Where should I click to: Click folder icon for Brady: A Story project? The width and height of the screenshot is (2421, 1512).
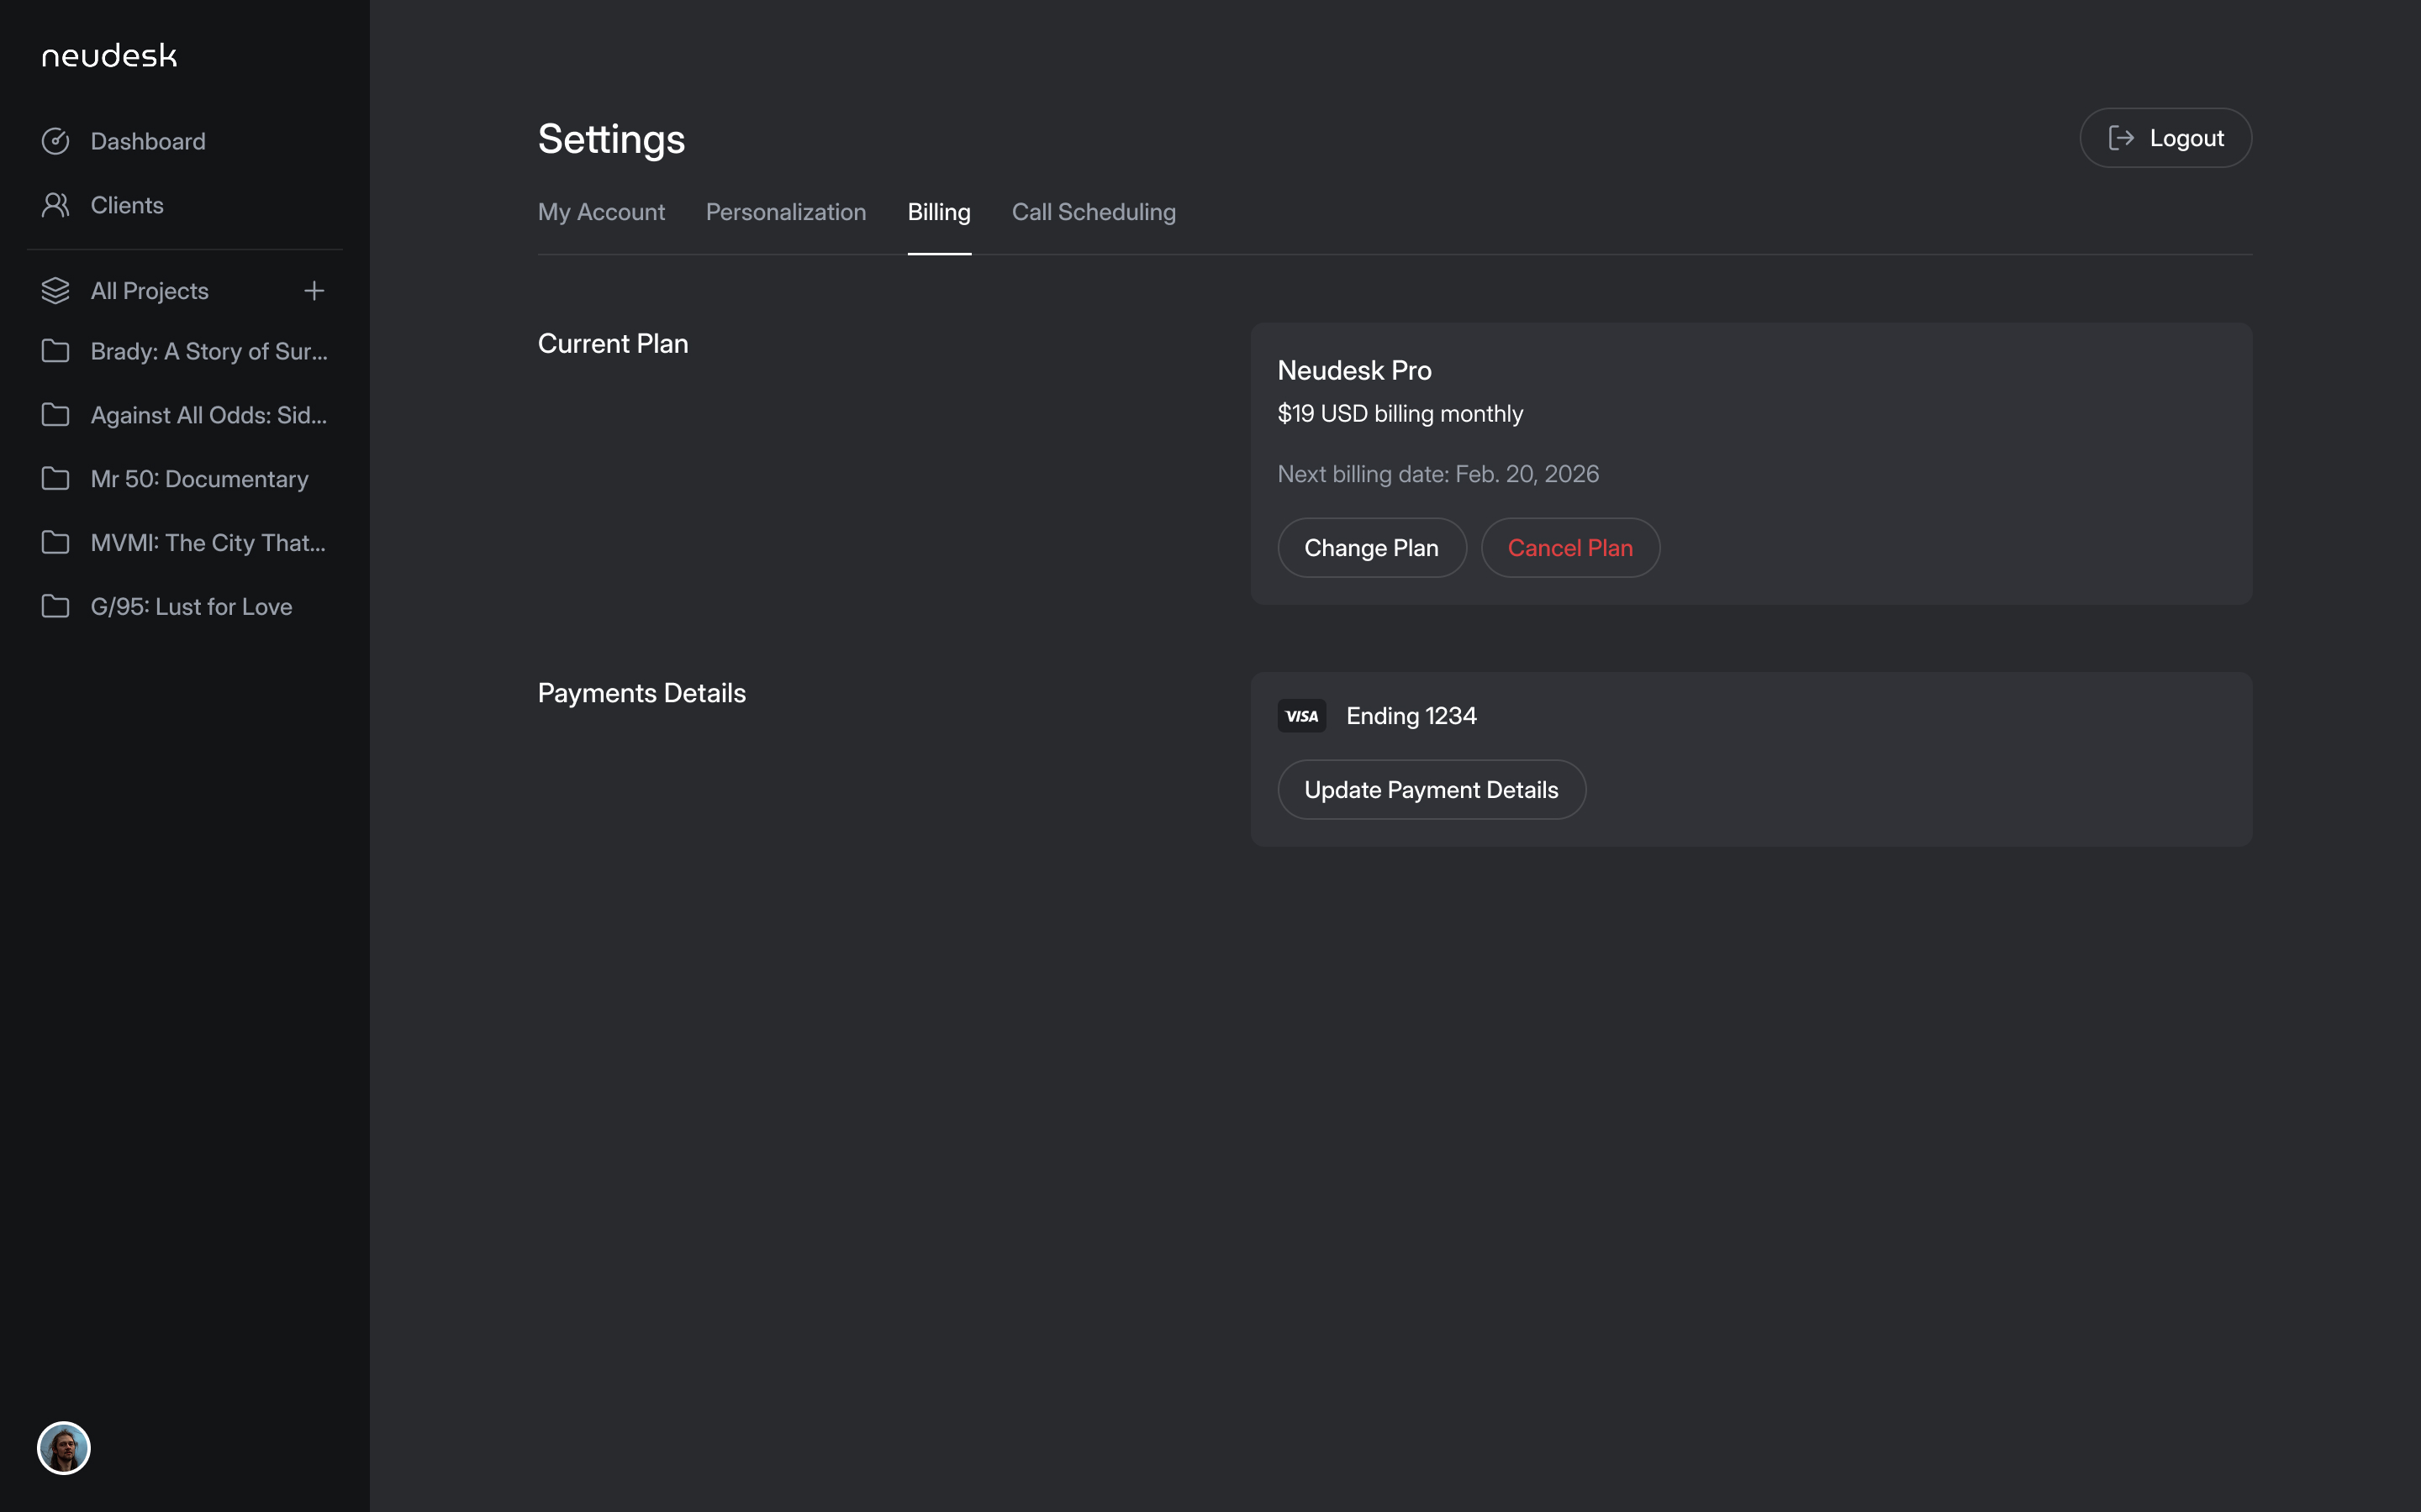pyautogui.click(x=56, y=351)
